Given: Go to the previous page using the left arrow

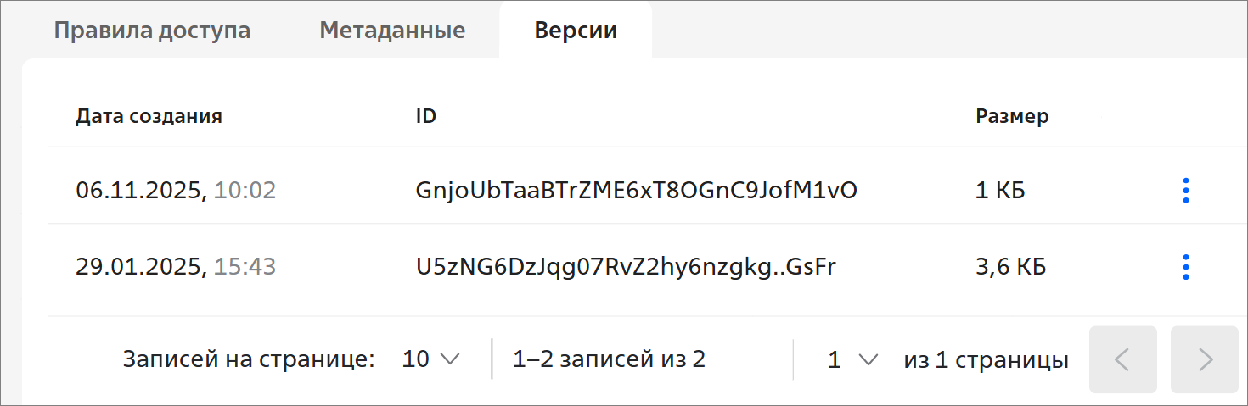Looking at the screenshot, I should 1122,359.
